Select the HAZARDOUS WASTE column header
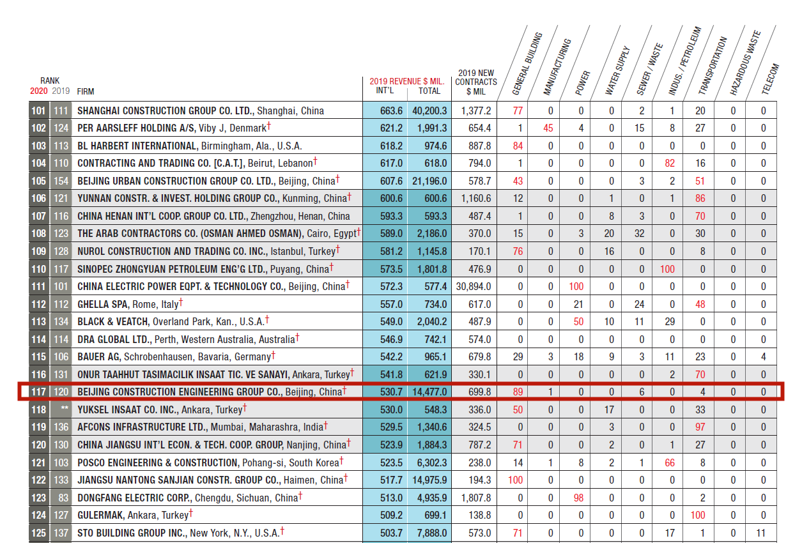Image resolution: width=802 pixels, height=543 pixels. click(744, 63)
